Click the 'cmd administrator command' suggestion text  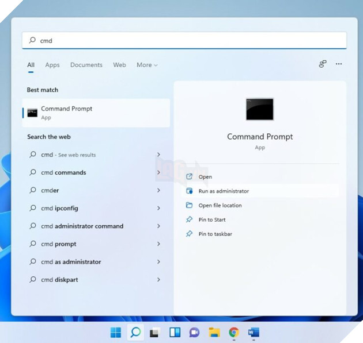(82, 226)
